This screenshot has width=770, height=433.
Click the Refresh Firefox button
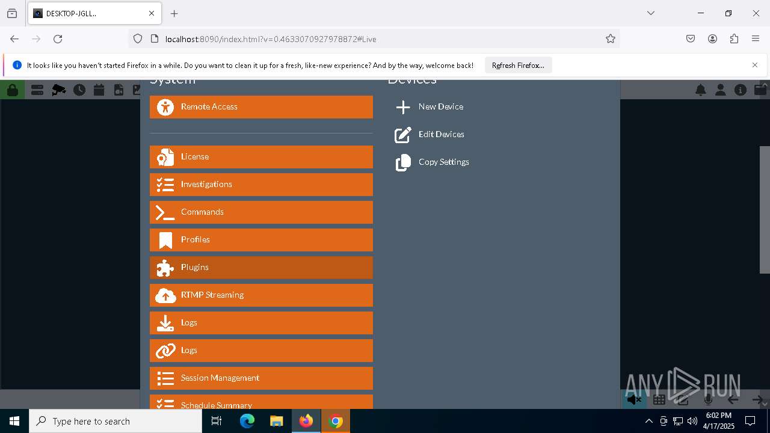point(518,65)
